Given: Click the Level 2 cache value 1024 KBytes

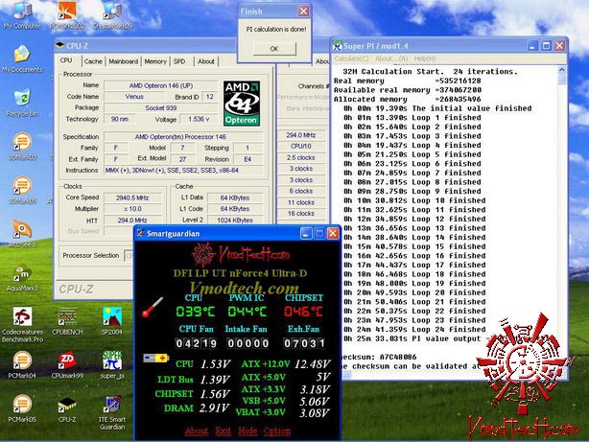Looking at the screenshot, I should pyautogui.click(x=235, y=221).
